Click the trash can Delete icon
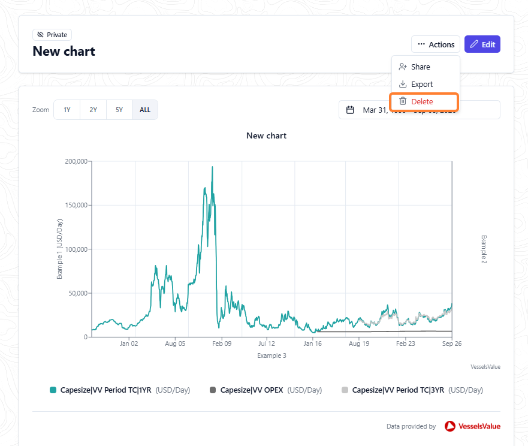This screenshot has width=528, height=446. coord(403,101)
